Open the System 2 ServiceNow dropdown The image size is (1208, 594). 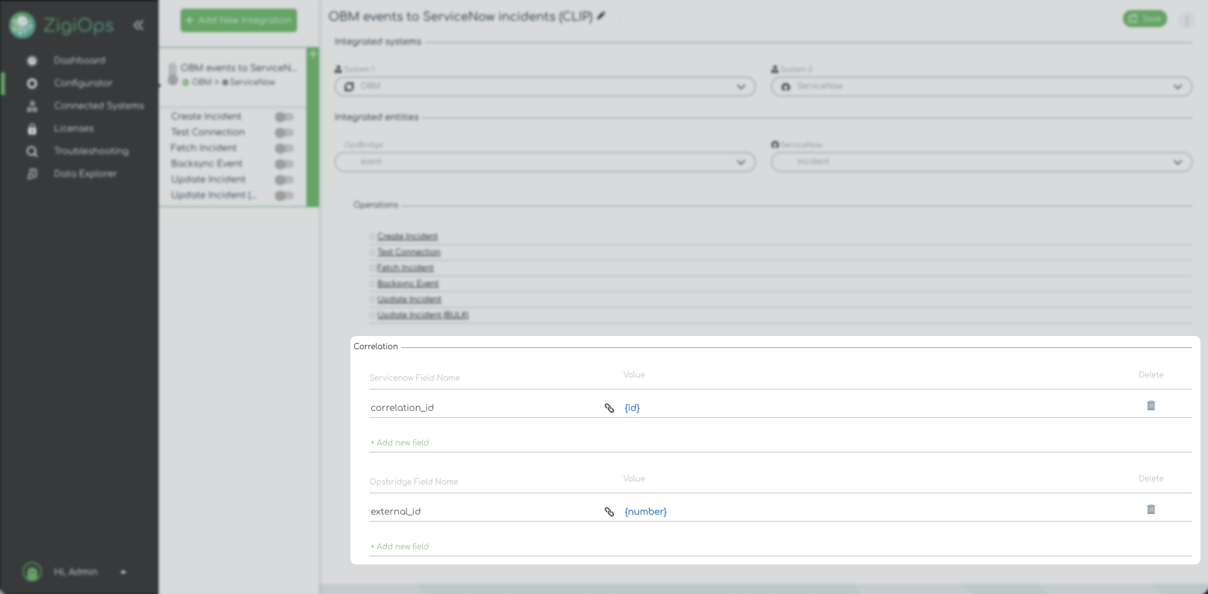[x=981, y=87]
